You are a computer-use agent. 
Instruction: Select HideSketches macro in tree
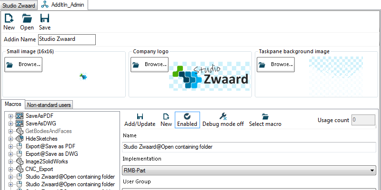coord(41,139)
